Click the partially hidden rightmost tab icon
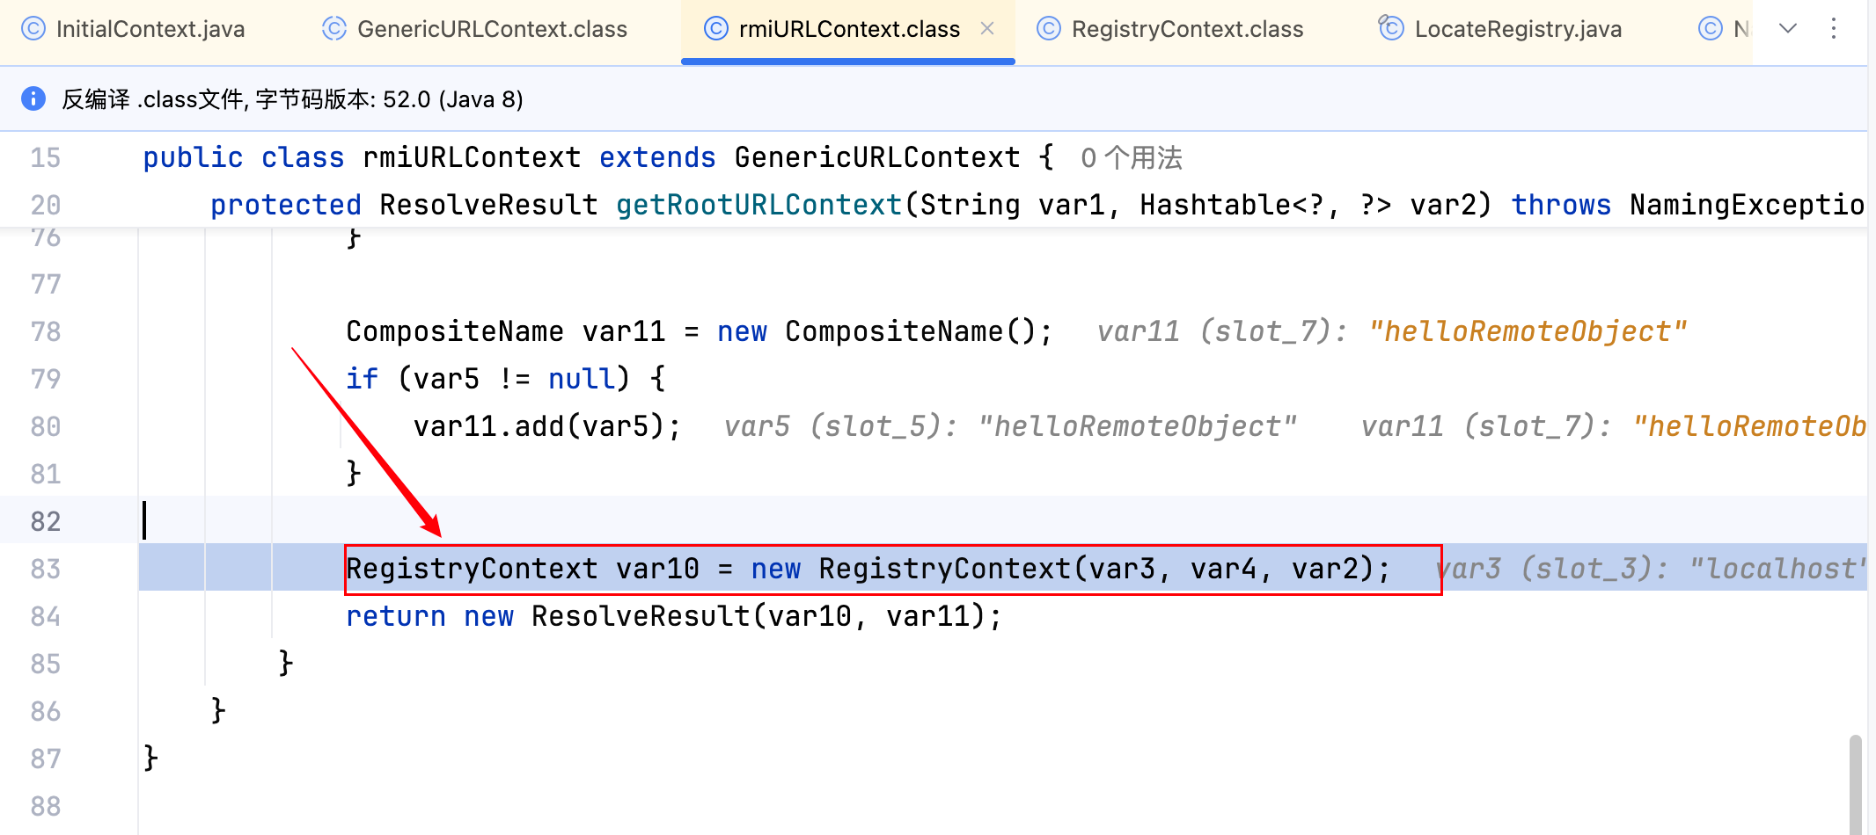The width and height of the screenshot is (1876, 835). click(x=1710, y=29)
